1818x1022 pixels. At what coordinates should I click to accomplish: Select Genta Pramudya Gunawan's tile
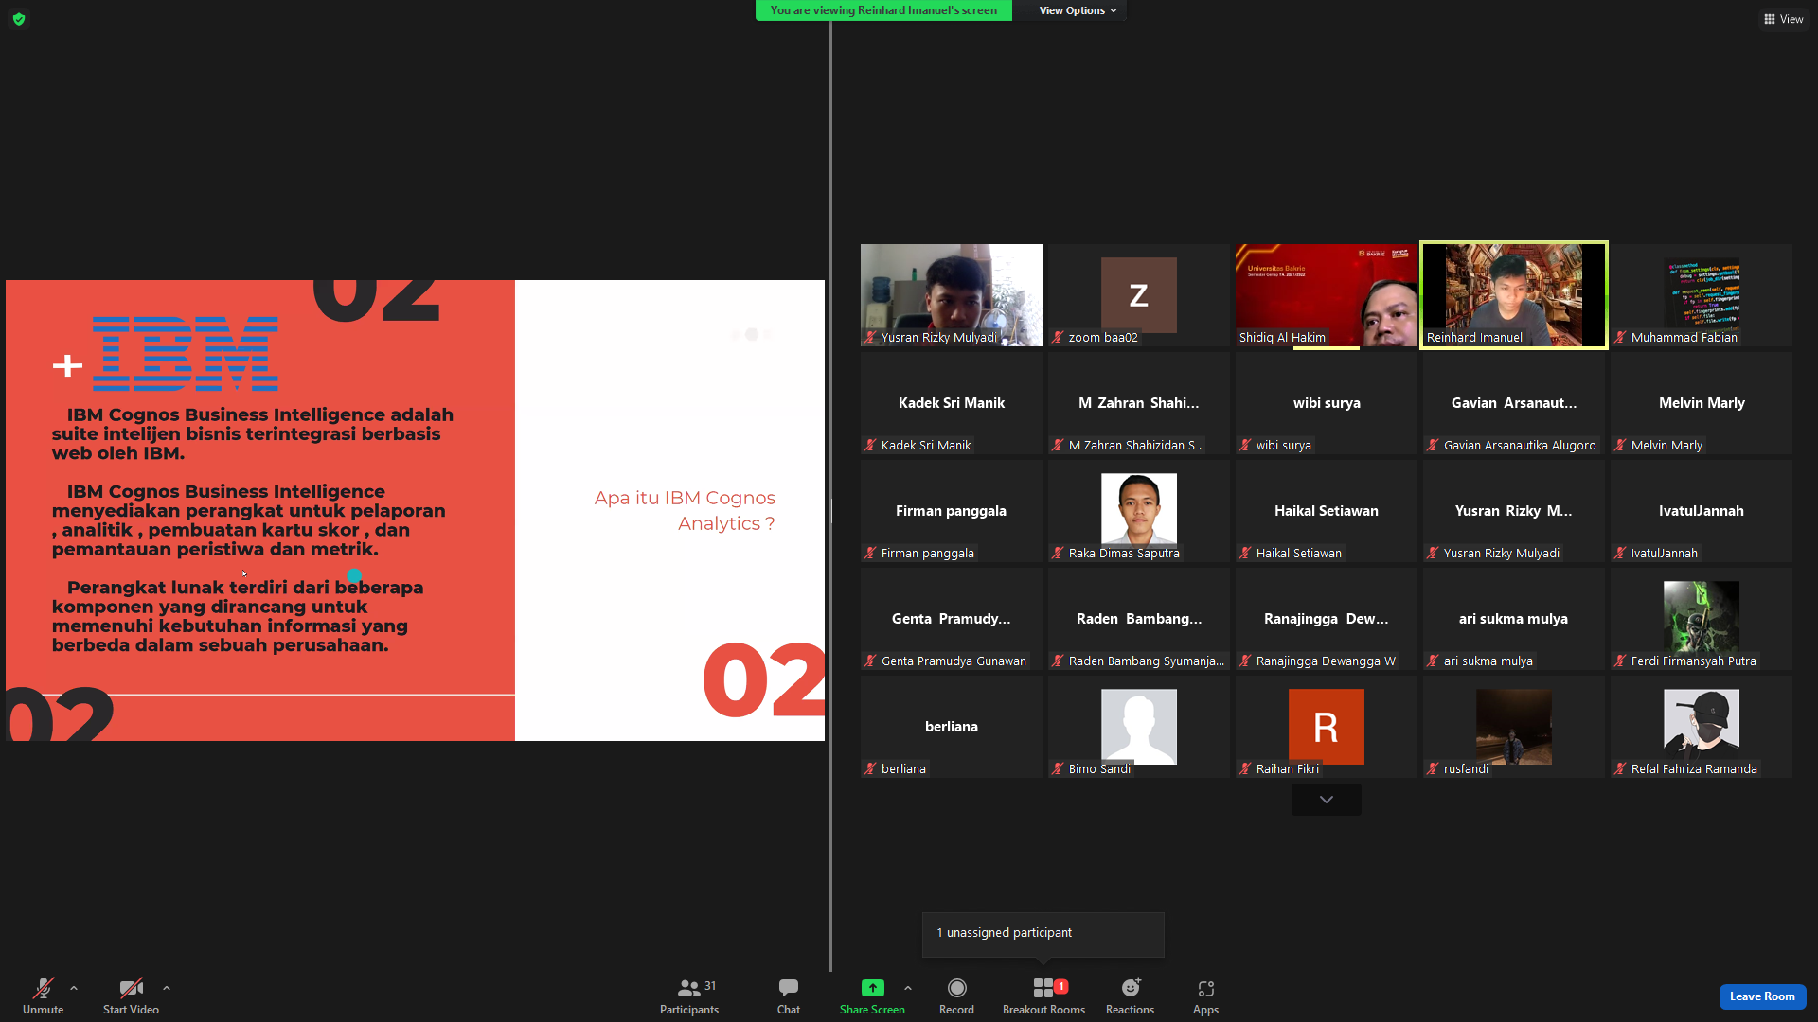951,619
